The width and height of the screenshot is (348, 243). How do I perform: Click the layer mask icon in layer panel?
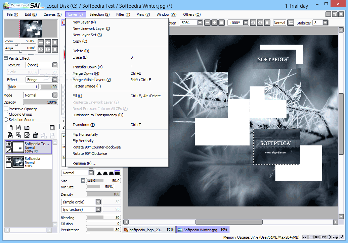52,128
